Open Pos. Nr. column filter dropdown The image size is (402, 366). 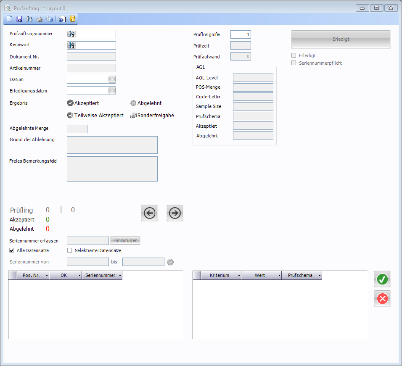click(x=47, y=276)
